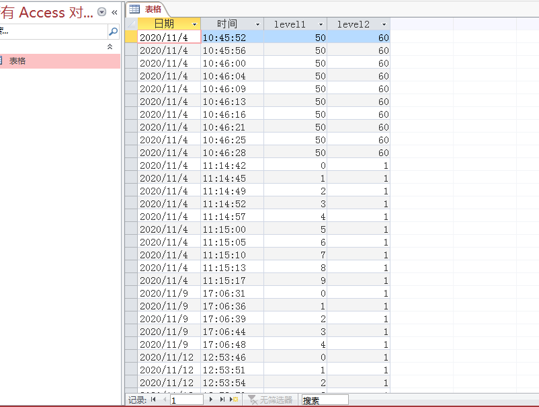Click the new blank record button
This screenshot has height=407, width=539.
point(234,400)
